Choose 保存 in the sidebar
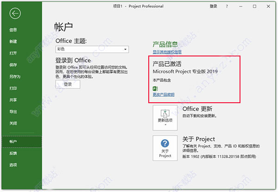The height and width of the screenshot is (192, 278). [x=13, y=65]
